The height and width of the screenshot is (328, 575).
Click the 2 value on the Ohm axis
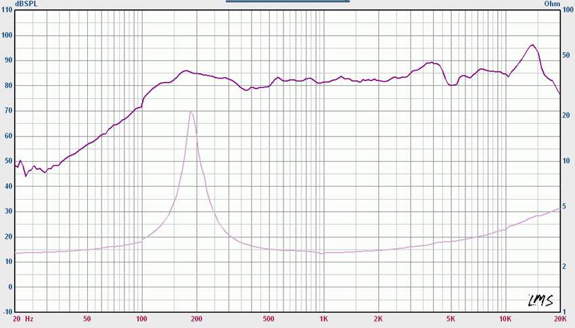coord(564,266)
